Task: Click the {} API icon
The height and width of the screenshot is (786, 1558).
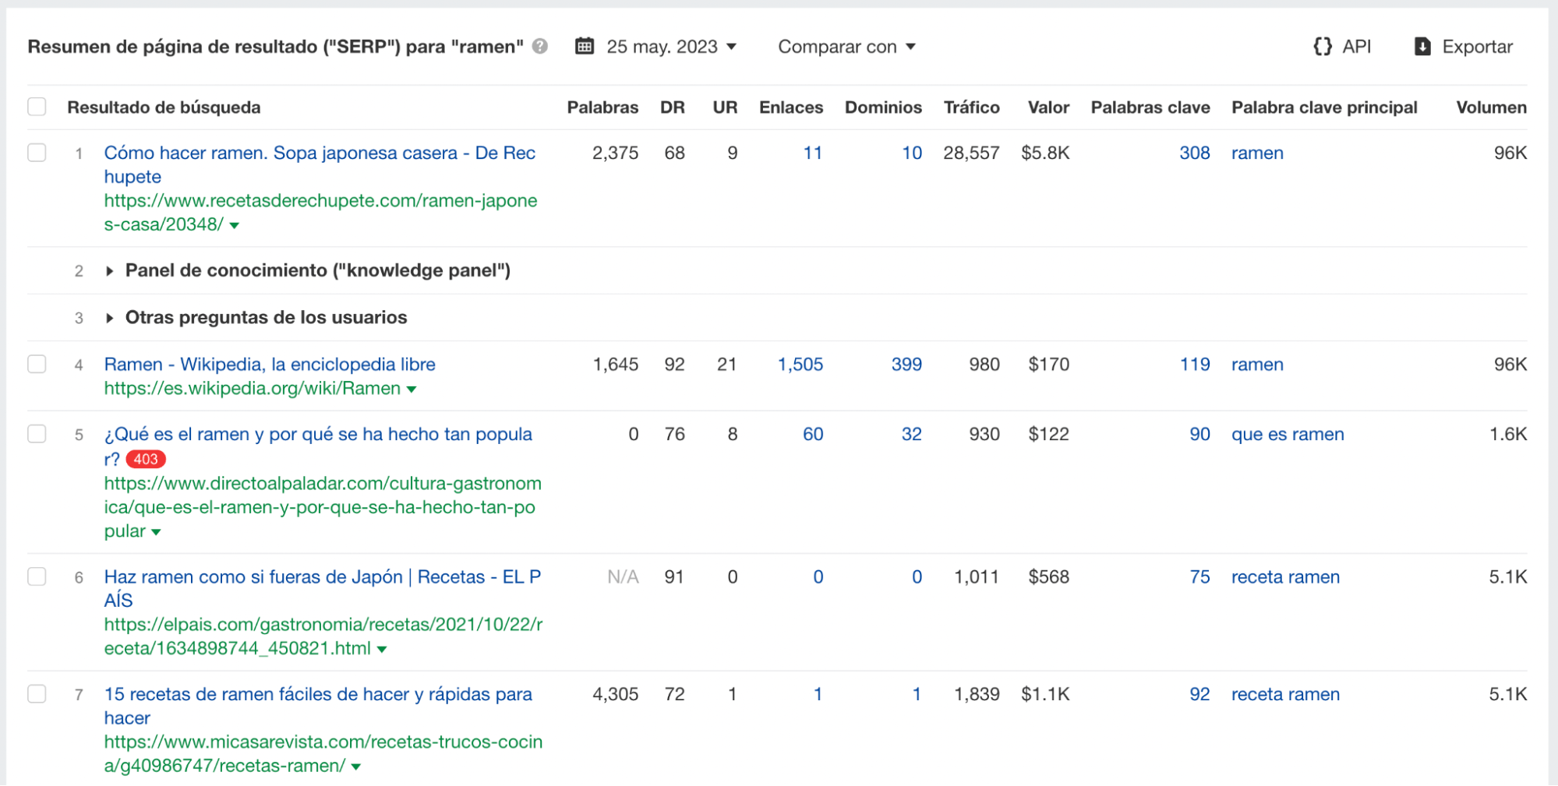Action: point(1322,46)
